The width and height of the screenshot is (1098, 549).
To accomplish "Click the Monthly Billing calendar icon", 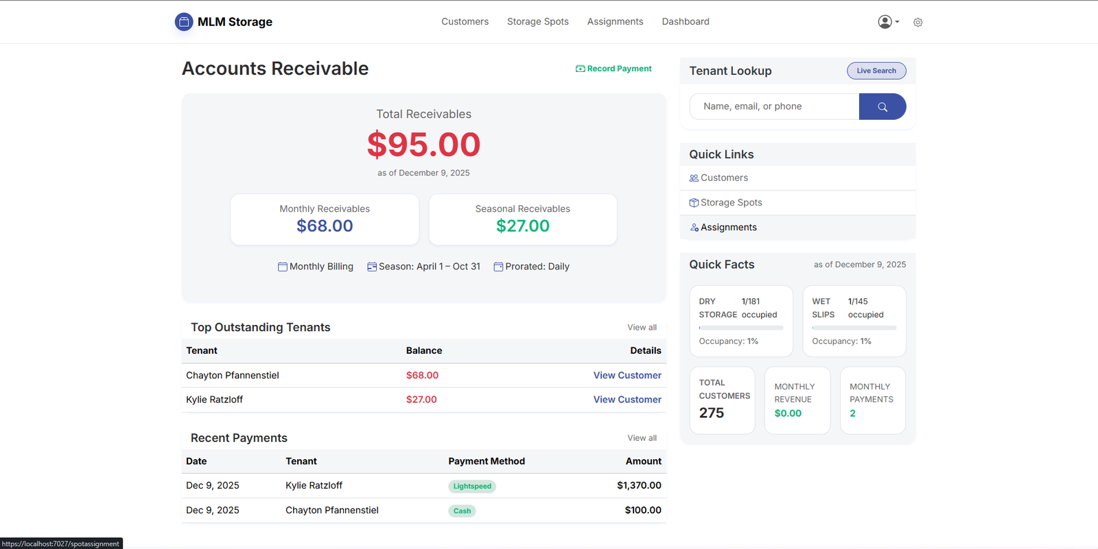I will [283, 267].
